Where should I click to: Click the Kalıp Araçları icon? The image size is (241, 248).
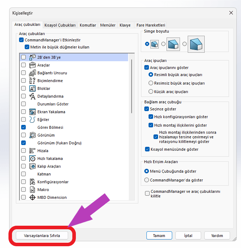point(32,166)
